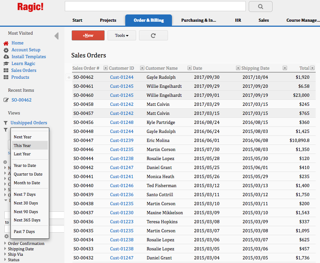The width and height of the screenshot is (320, 263).
Task: Select This Year from date menu
Action: 30,146
